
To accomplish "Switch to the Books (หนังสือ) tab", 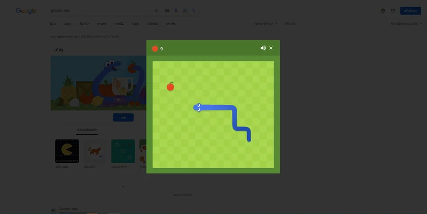I will point(119,24).
